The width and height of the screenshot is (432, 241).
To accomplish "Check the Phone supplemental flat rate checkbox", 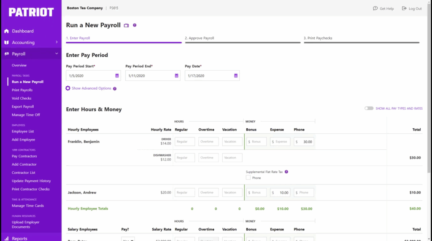I will point(248,178).
